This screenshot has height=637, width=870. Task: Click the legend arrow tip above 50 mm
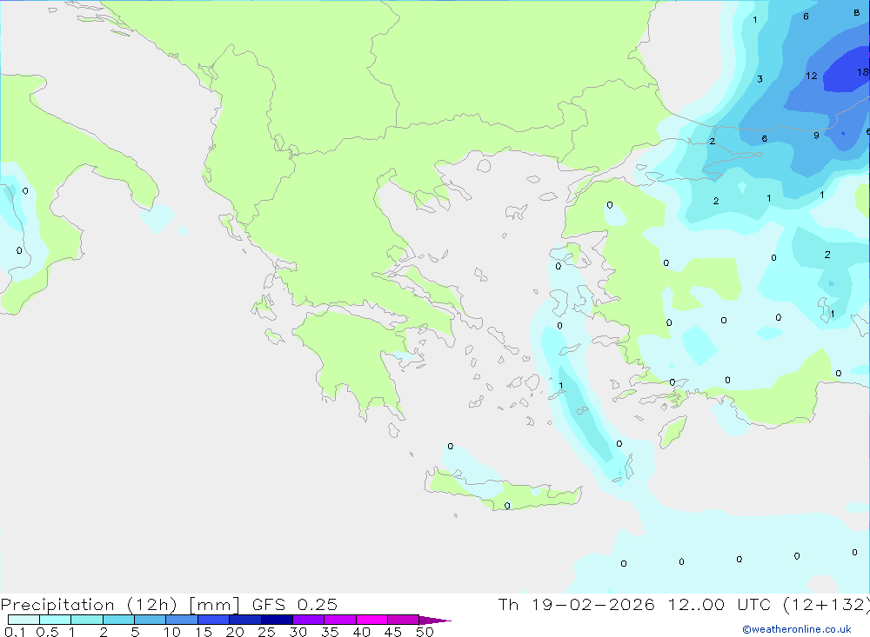434,620
